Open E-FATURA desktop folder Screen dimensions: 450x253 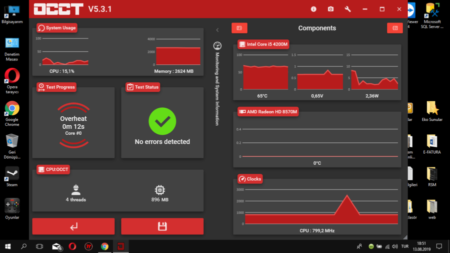point(432,144)
